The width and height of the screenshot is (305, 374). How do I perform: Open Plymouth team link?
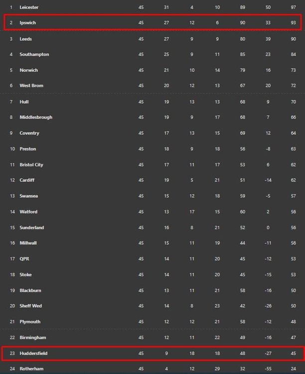pos(30,322)
